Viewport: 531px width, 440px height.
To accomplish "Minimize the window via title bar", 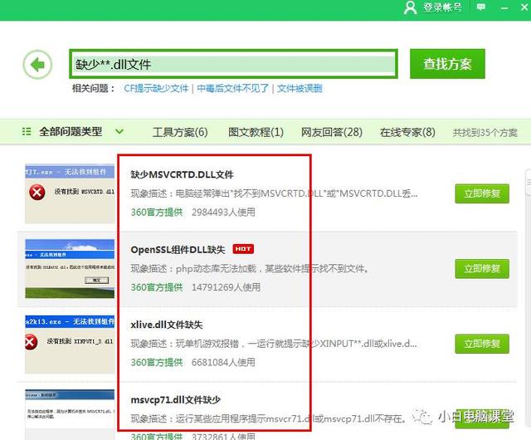I will click(504, 7).
